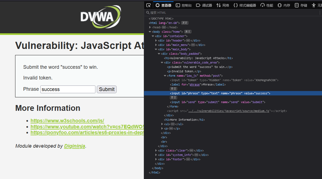Image resolution: width=322 pixels, height=179 pixels.
Task: Toggle the 溢出 badge on the body element
Action: coord(188,32)
